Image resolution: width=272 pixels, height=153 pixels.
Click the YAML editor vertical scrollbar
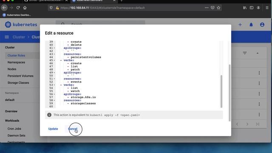pos(221,91)
